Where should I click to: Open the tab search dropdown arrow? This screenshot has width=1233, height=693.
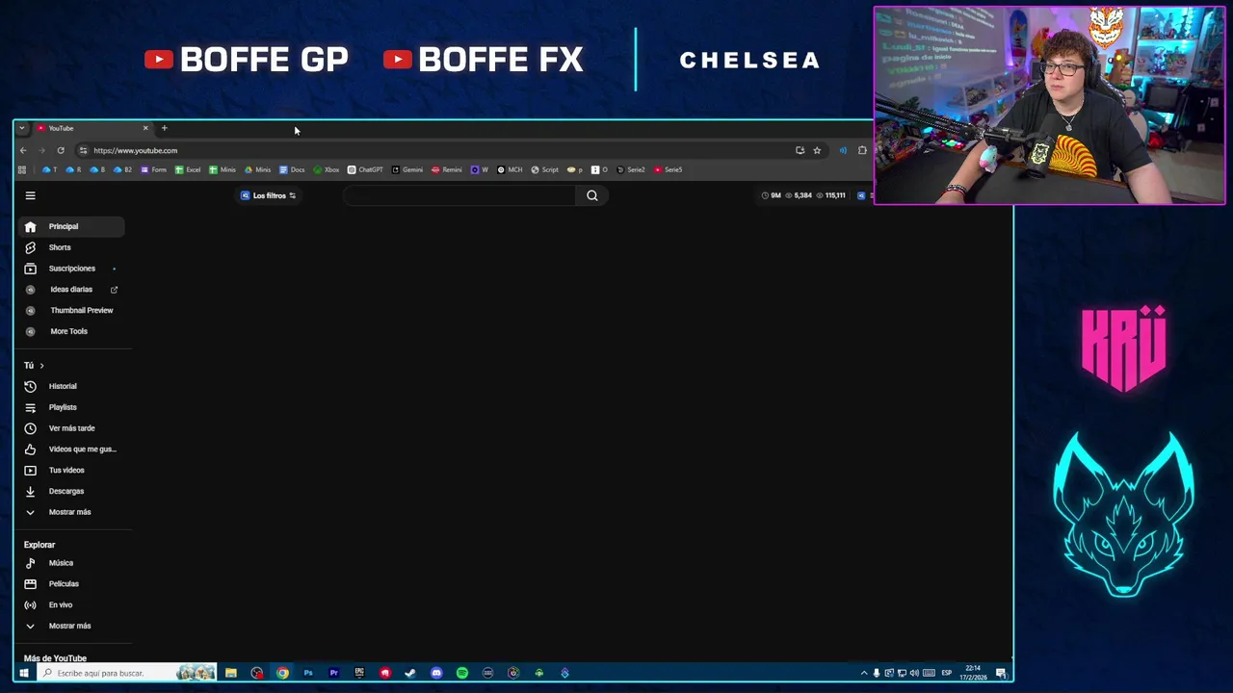point(21,128)
